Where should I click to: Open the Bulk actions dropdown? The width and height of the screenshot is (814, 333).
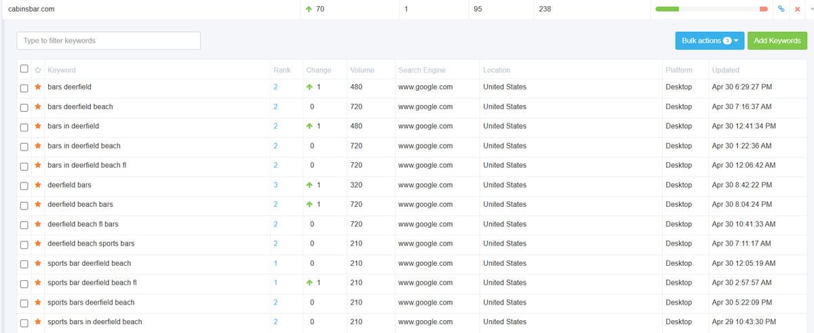pyautogui.click(x=710, y=41)
